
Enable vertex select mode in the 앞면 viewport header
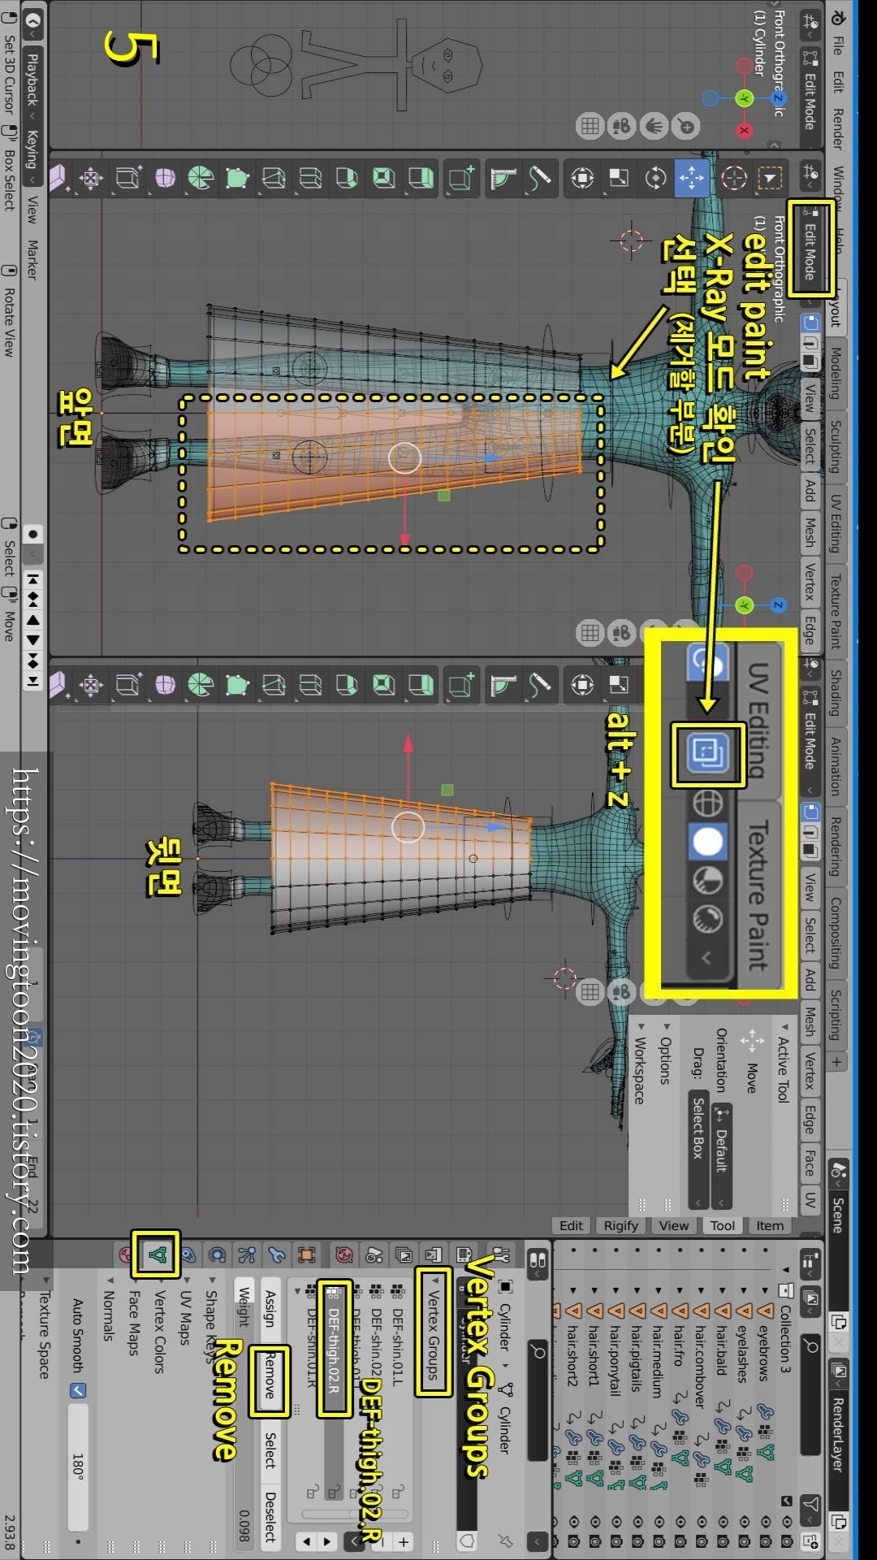810,323
